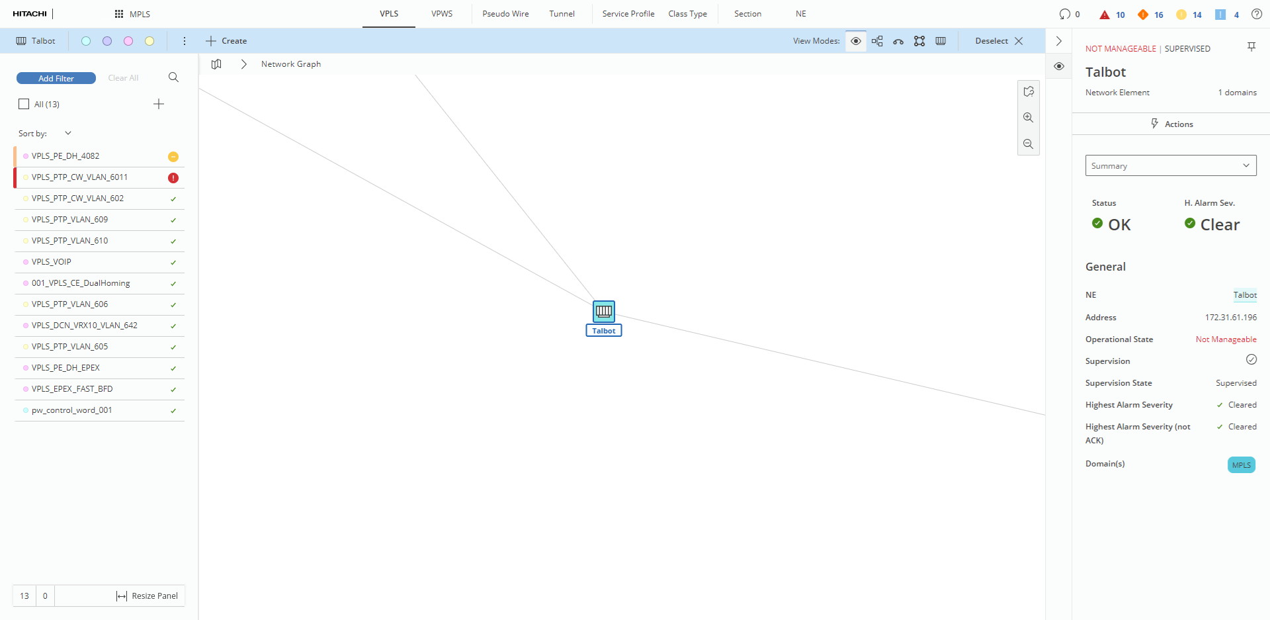Open the apps grid launcher icon
Screen dimensions: 1270x620
coord(119,14)
